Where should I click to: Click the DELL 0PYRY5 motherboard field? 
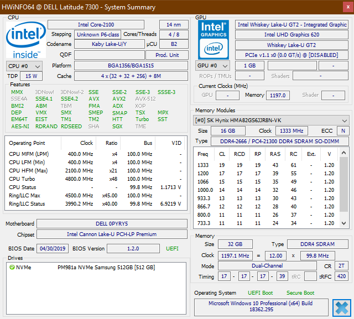tap(111, 224)
